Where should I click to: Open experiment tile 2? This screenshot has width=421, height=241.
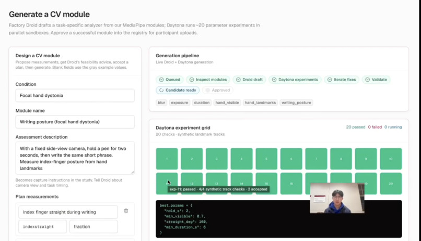(192, 159)
